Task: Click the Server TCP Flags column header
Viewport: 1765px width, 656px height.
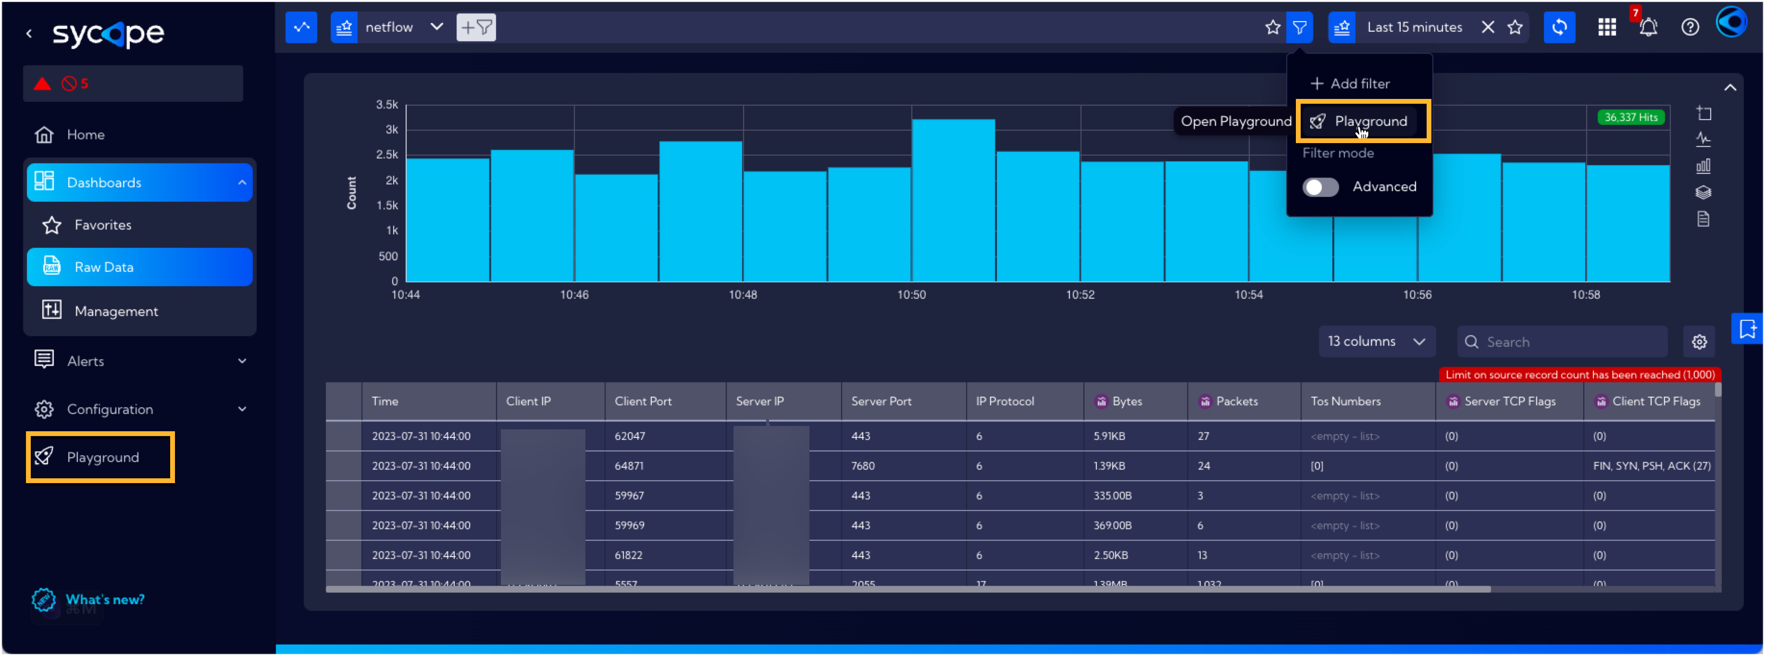Action: 1509,401
